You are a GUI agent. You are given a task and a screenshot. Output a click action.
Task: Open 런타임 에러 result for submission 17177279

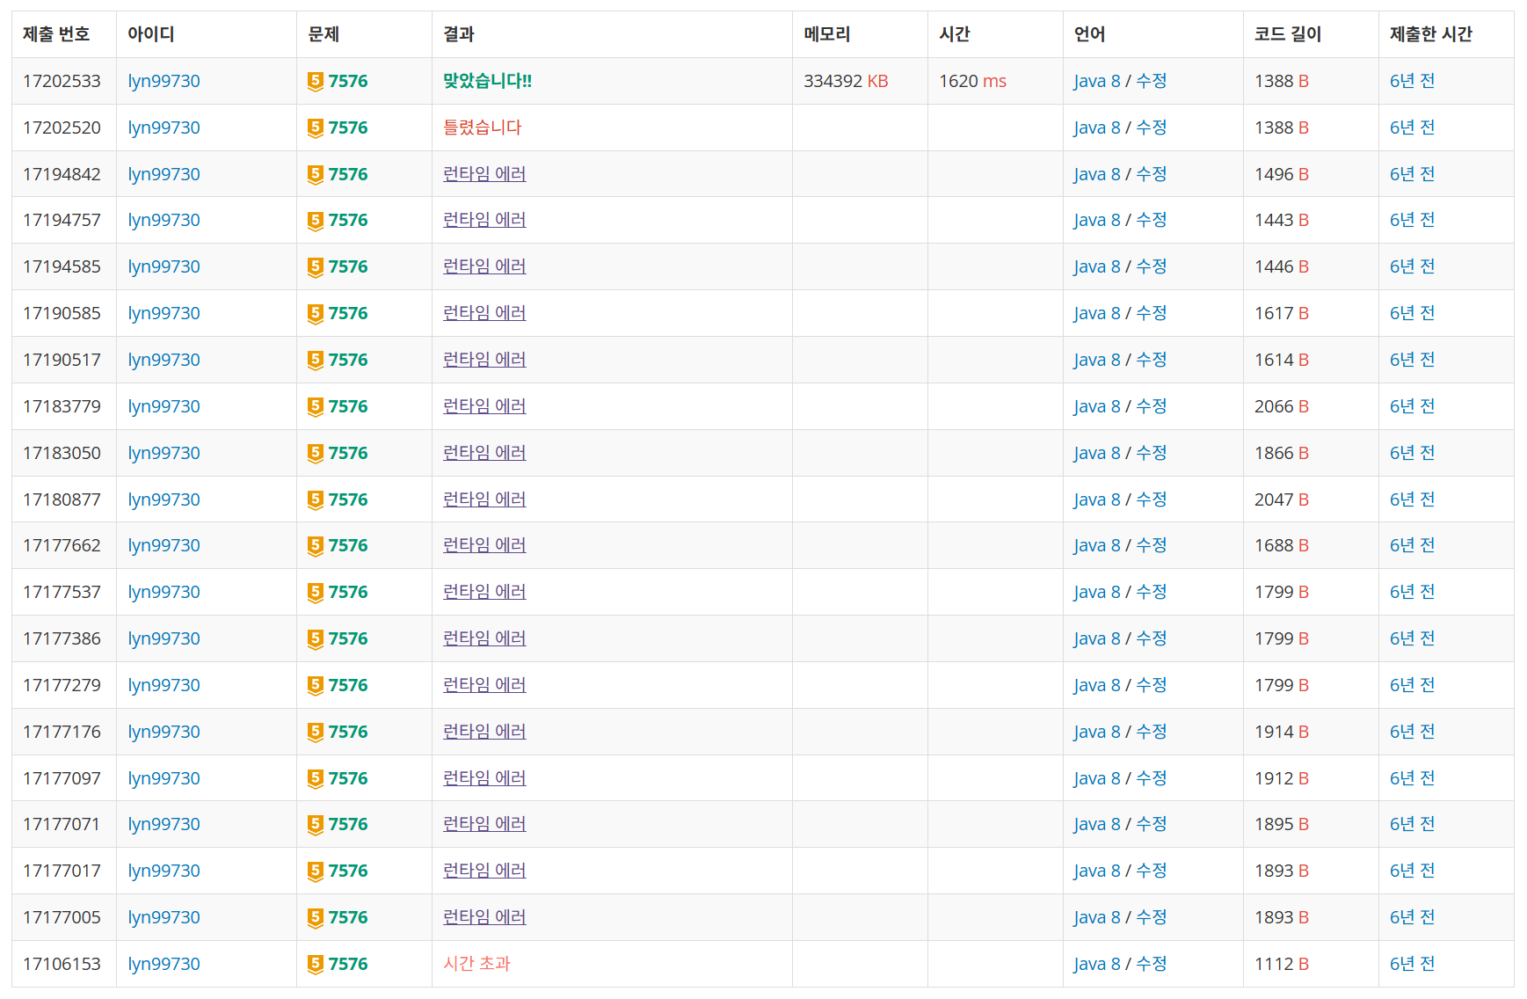point(484,685)
